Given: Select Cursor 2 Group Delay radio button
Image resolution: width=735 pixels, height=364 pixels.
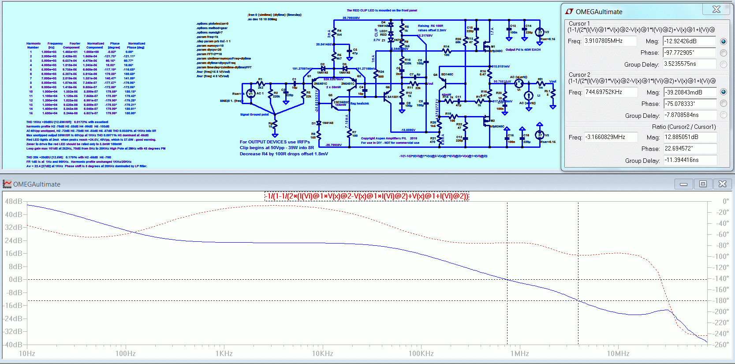Looking at the screenshot, I should coord(723,115).
